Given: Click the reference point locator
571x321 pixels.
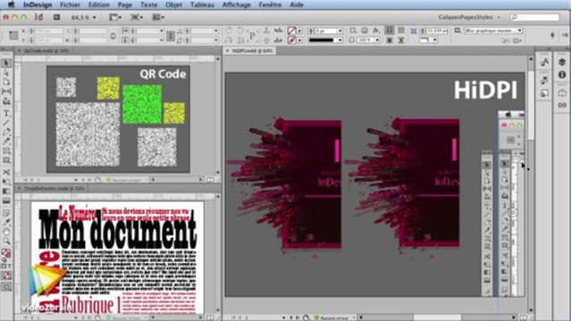Looking at the screenshot, I should tap(13, 36).
